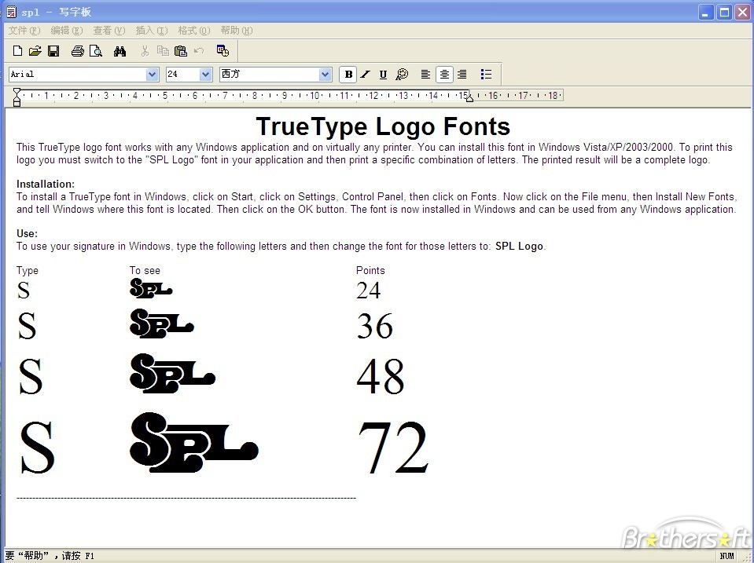Undo last action with the undo arrow

199,51
